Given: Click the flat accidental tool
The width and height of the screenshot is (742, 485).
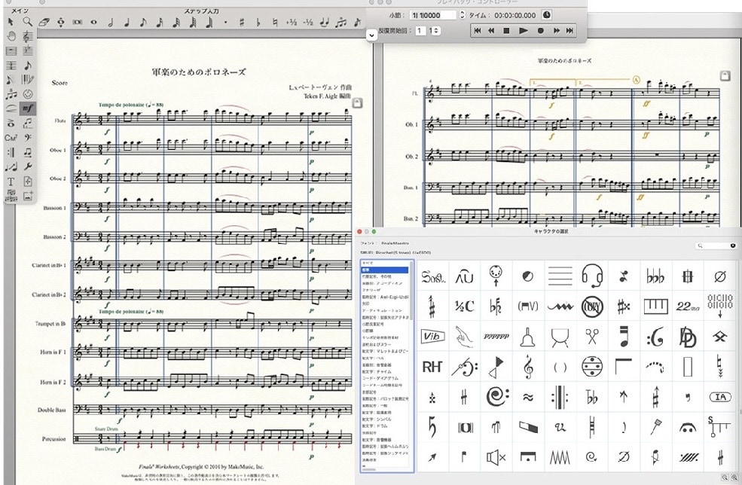Looking at the screenshot, I should tap(258, 22).
